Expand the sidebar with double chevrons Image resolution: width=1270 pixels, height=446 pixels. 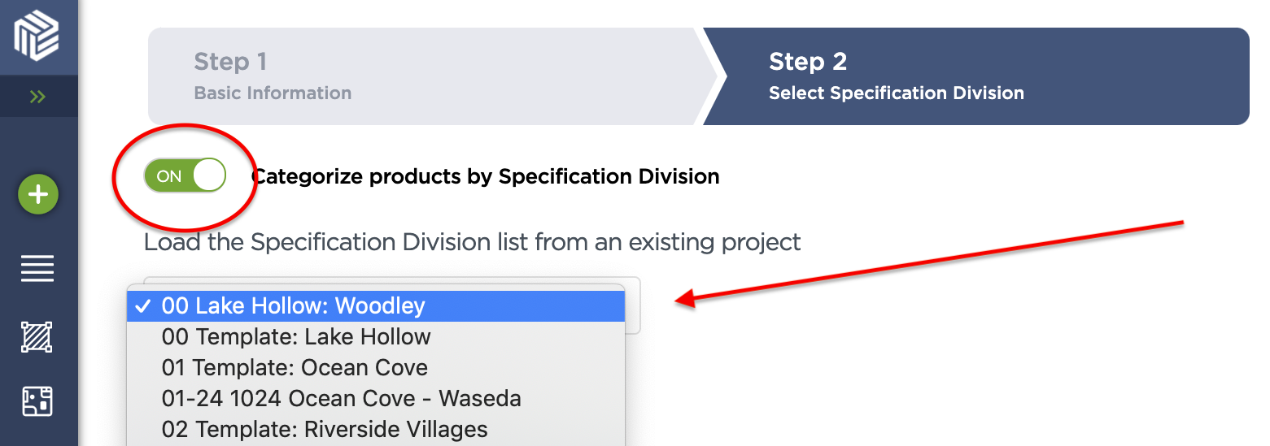37,97
